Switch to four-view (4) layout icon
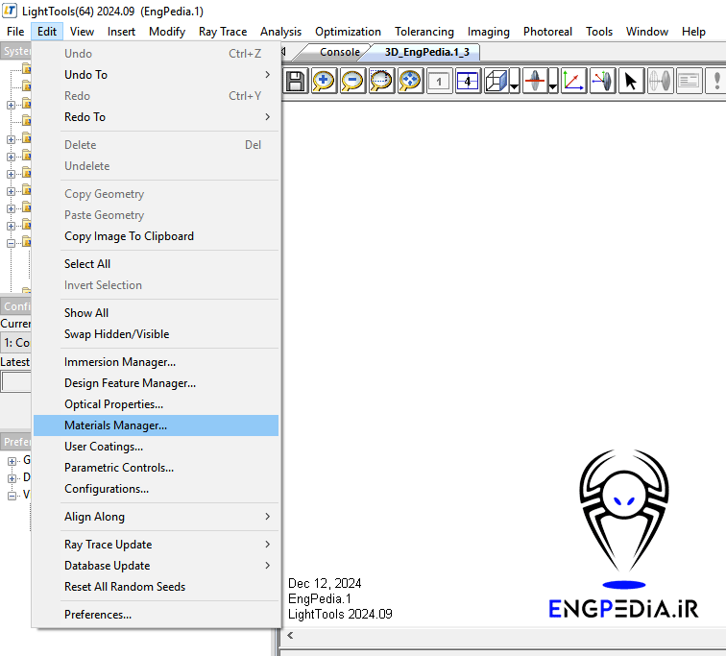The width and height of the screenshot is (726, 656). point(468,82)
